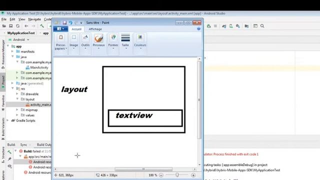Click the AVD Manager device icon

(x=231, y=26)
